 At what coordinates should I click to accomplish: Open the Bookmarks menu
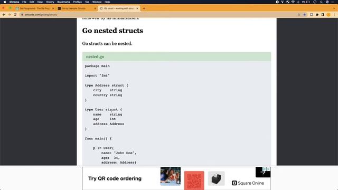coord(63,2)
